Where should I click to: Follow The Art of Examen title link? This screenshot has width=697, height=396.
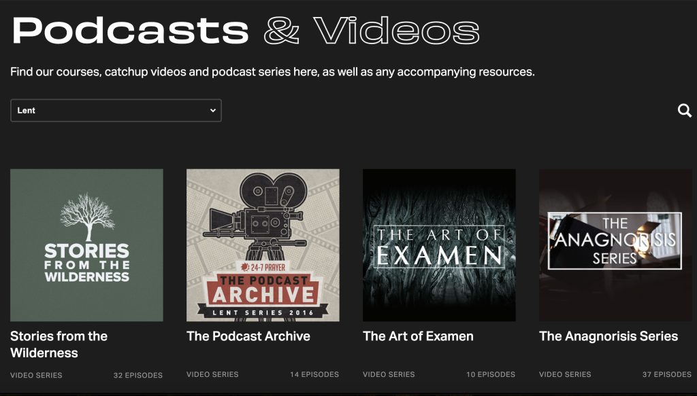click(418, 336)
